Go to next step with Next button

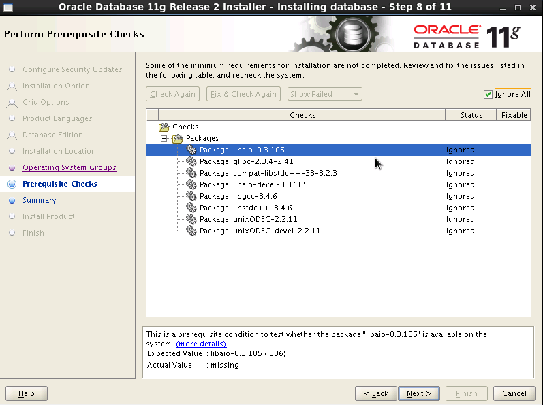pyautogui.click(x=419, y=393)
